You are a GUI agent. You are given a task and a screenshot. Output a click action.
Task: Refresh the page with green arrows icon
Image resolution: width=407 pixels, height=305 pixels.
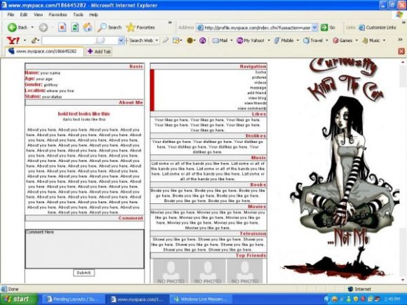75,27
